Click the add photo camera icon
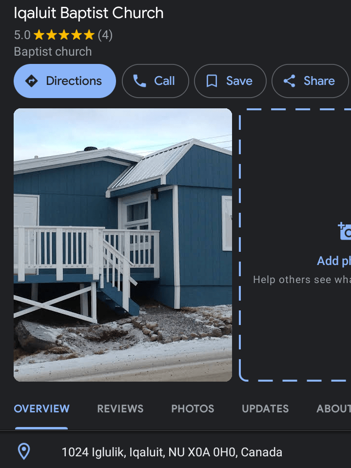The image size is (351, 468). (x=345, y=231)
